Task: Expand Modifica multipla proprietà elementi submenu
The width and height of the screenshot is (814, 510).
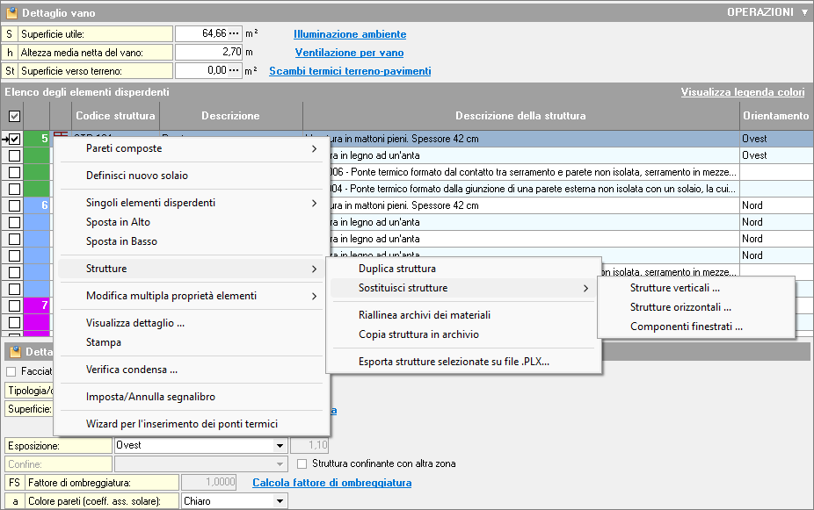Action: [314, 297]
